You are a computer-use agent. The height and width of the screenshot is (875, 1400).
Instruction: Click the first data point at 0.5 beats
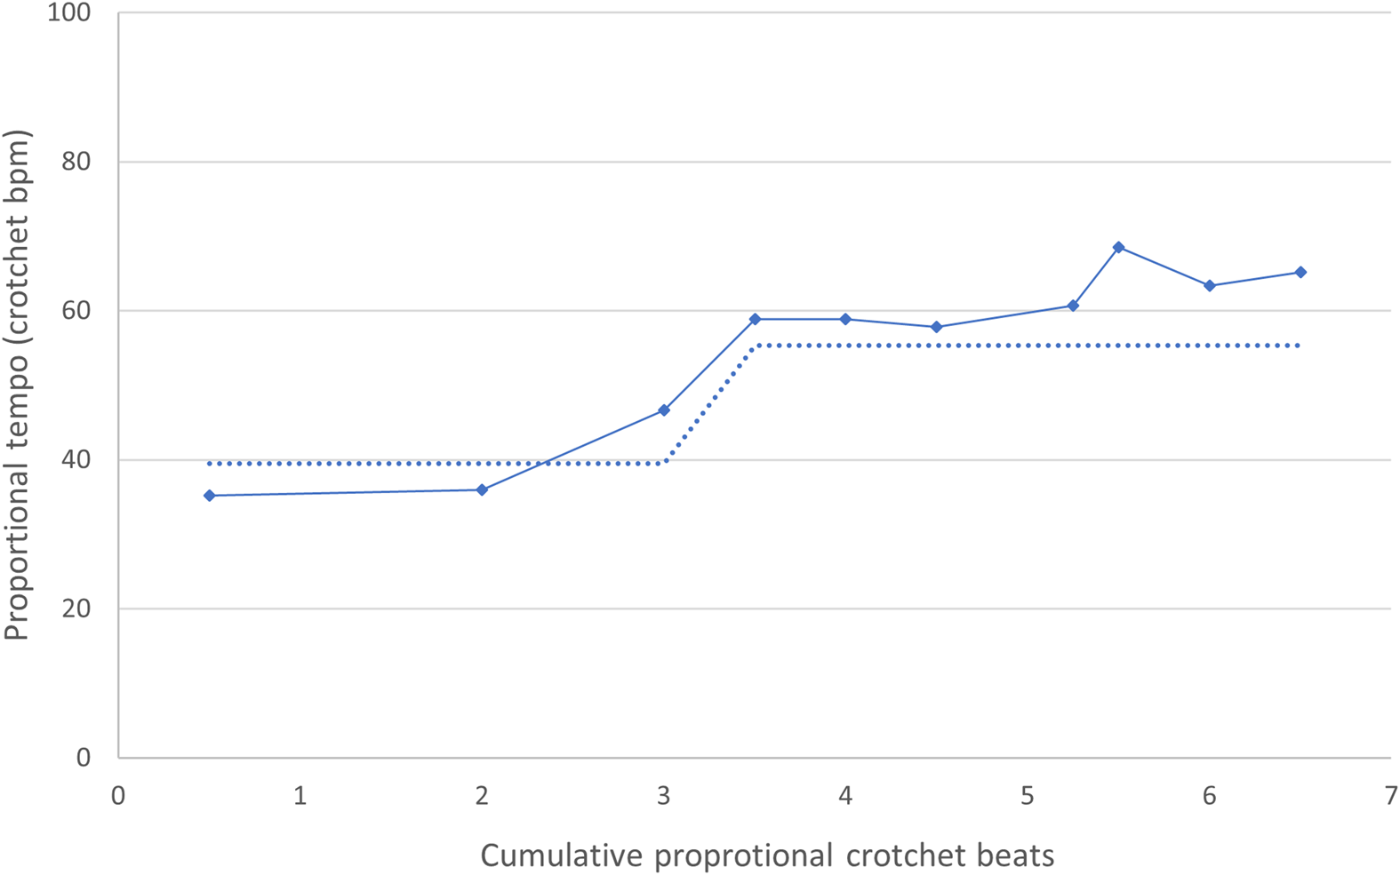coord(209,496)
